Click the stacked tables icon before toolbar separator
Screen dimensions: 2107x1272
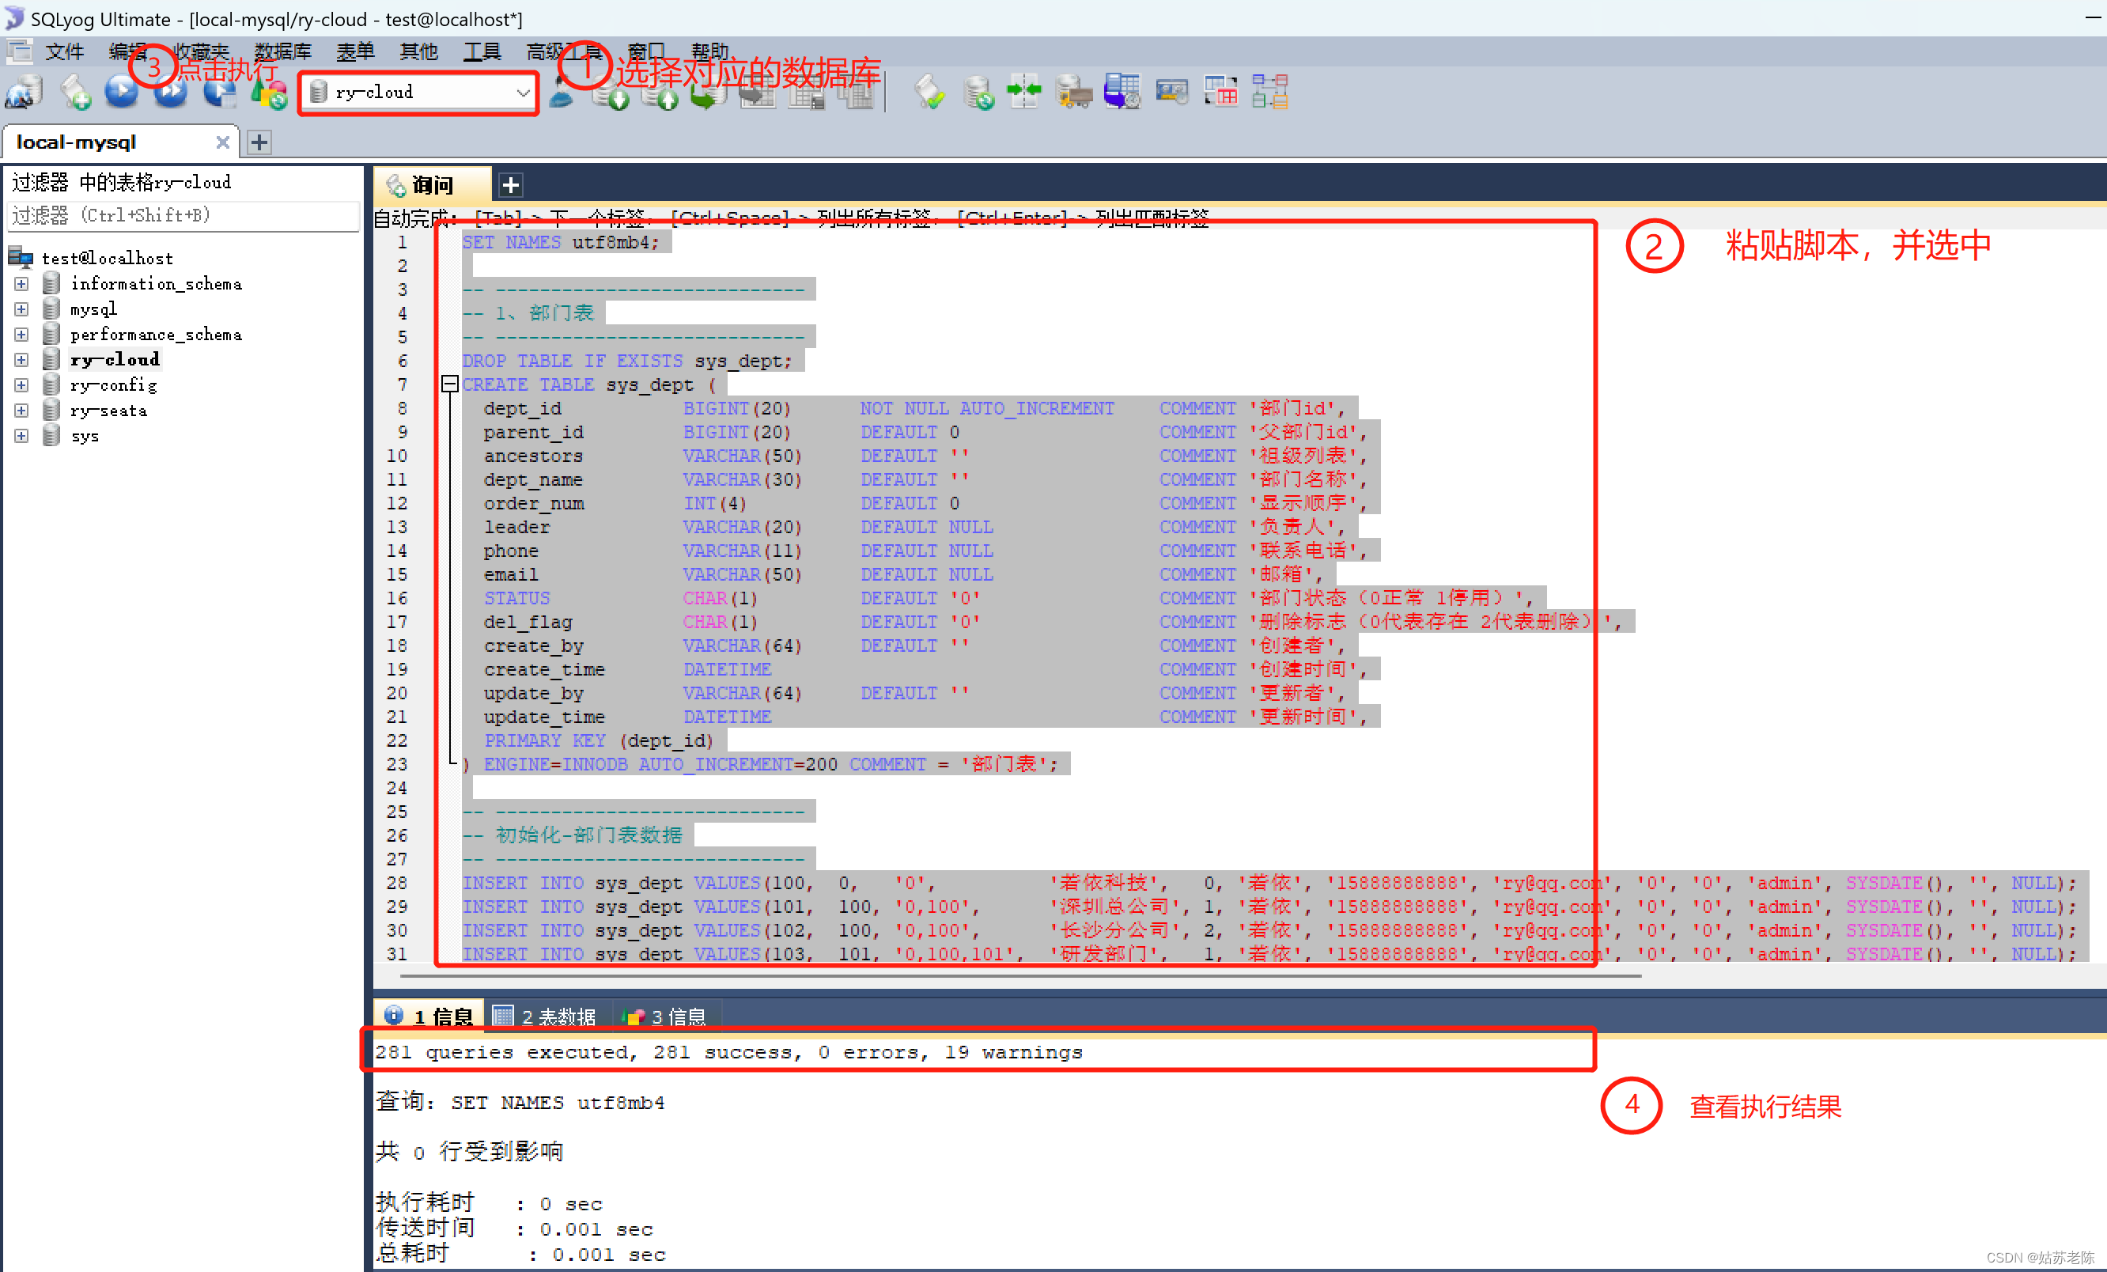tap(855, 92)
